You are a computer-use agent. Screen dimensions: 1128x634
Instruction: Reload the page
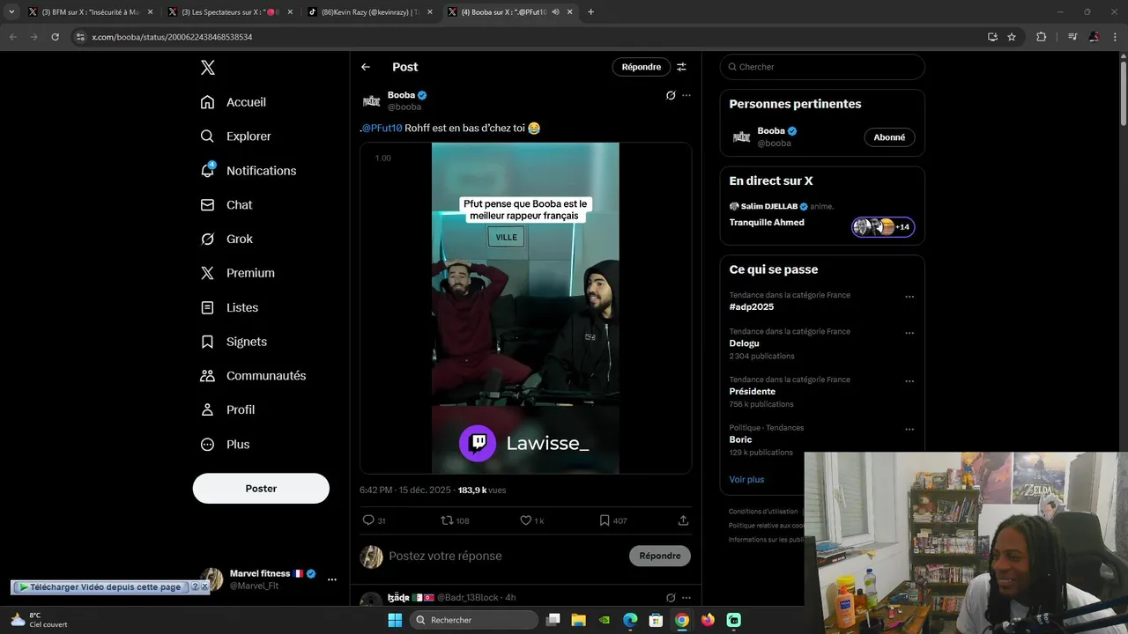(x=56, y=37)
